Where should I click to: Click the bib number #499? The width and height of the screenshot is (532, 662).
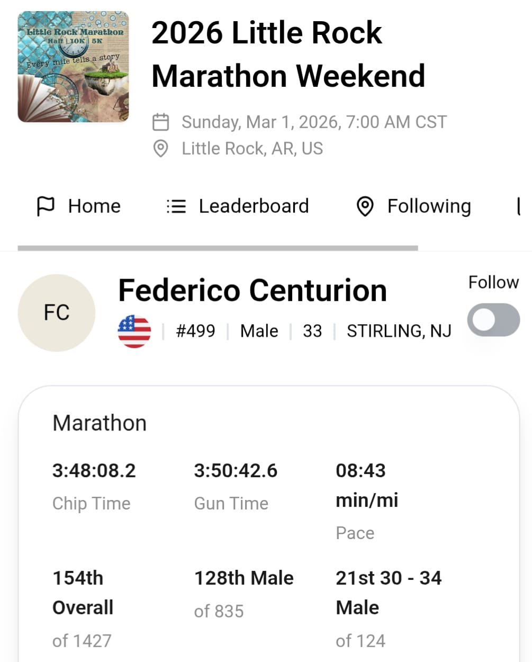pos(195,331)
